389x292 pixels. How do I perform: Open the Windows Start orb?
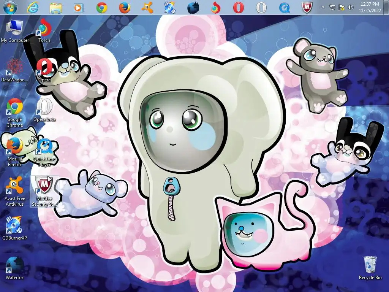[10, 8]
